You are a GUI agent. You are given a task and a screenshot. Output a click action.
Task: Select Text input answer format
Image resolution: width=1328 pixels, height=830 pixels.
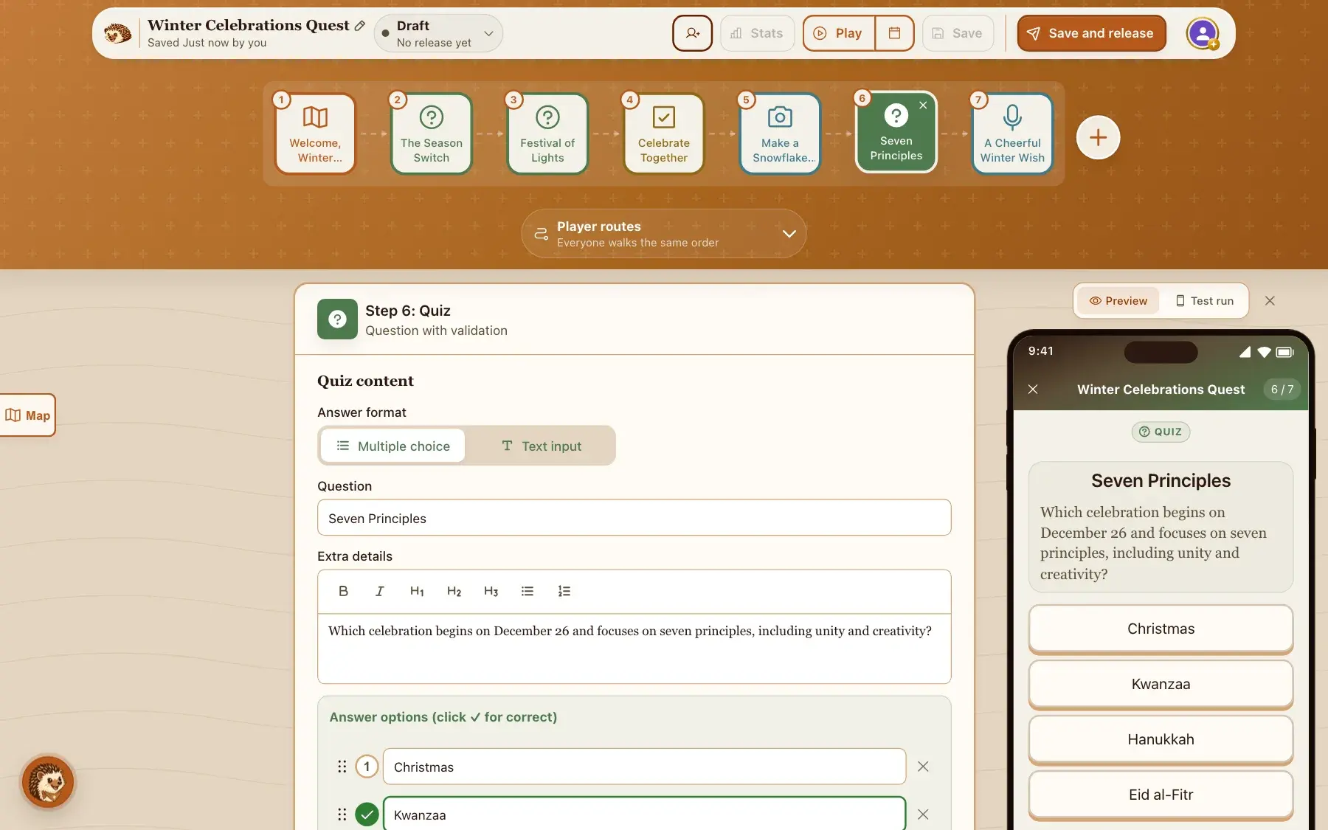coord(541,446)
